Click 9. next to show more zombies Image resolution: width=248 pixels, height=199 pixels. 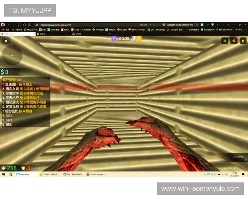[x=8, y=120]
